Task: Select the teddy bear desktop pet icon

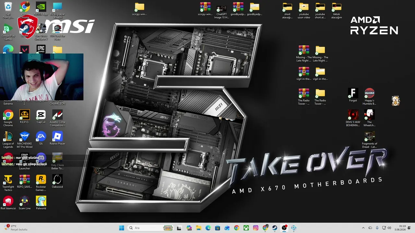Action: coord(396,101)
